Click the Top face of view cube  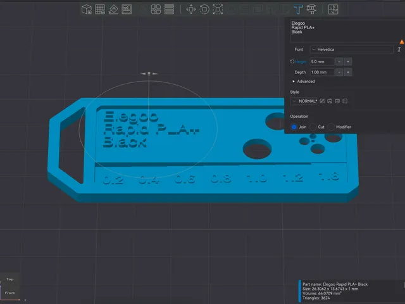10,279
